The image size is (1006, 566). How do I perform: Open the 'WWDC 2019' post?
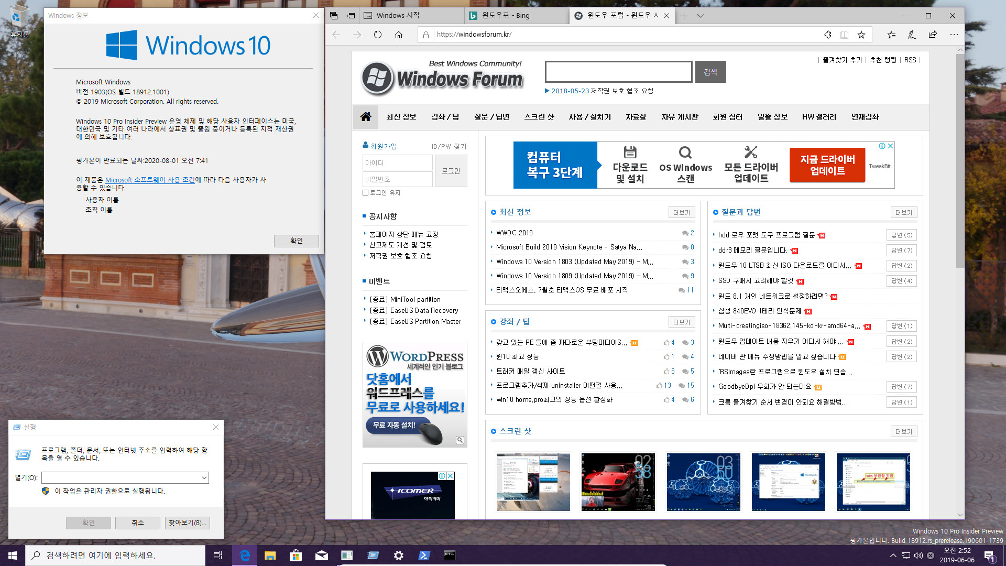pos(515,233)
